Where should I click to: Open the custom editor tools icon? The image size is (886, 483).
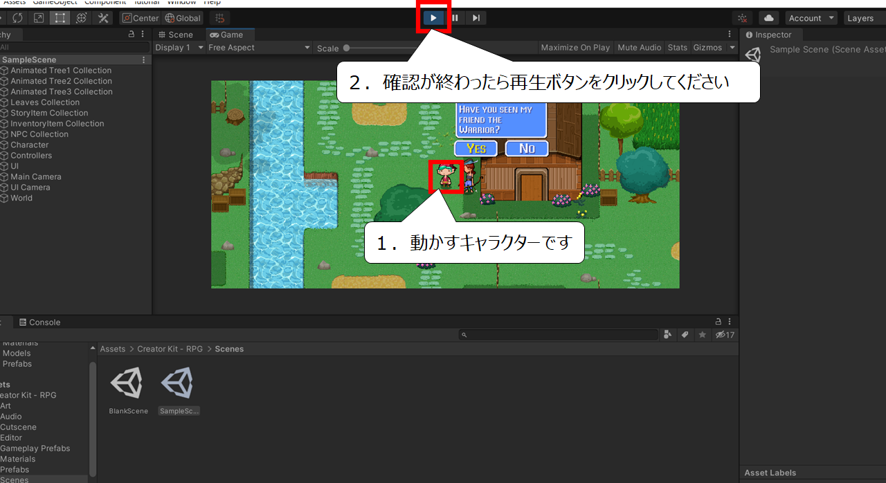point(103,18)
